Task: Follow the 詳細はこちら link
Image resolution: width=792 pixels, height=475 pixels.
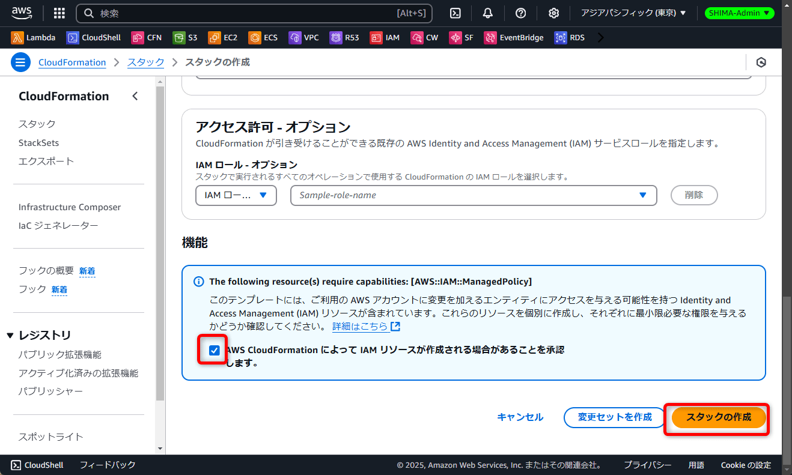Action: (x=360, y=327)
